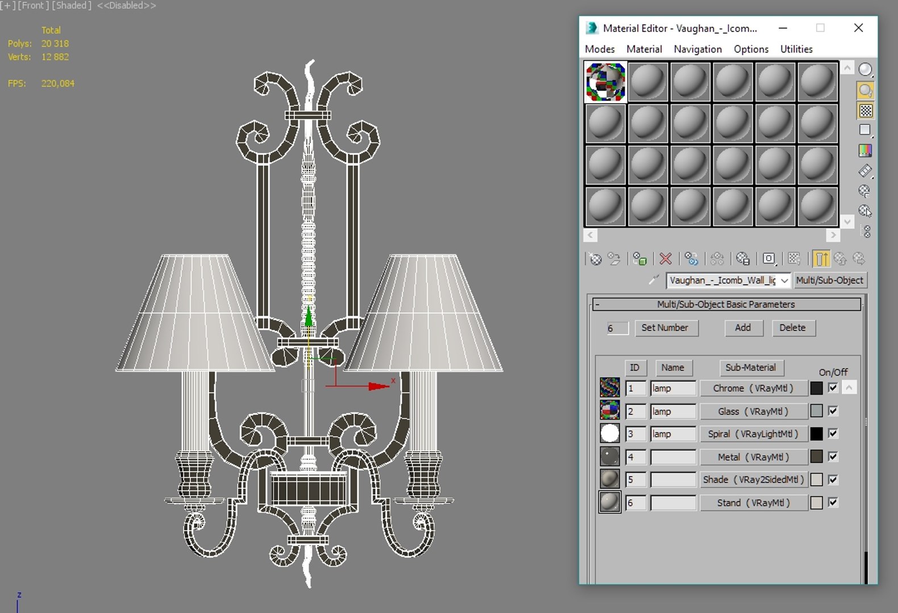Select the first checkered material sample slot
This screenshot has height=613, width=898.
pos(605,82)
